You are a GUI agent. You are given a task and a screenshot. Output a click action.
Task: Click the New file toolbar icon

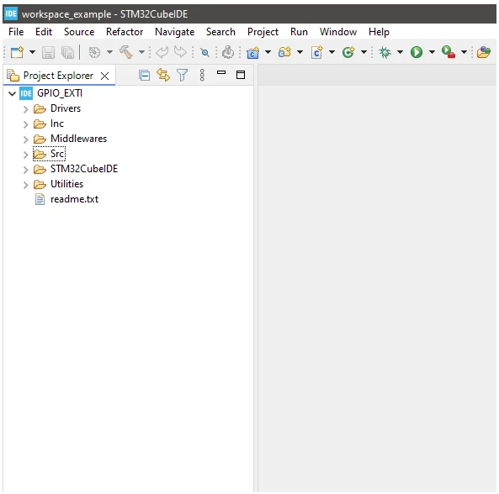tap(17, 52)
